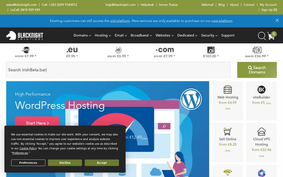The image size is (283, 177).
Task: Click help@blacknight.com email link
Action: pyautogui.click(x=120, y=5)
